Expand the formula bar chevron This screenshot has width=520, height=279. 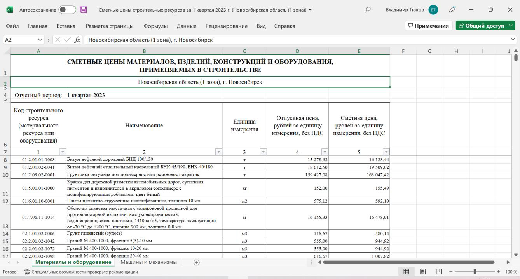pyautogui.click(x=513, y=40)
